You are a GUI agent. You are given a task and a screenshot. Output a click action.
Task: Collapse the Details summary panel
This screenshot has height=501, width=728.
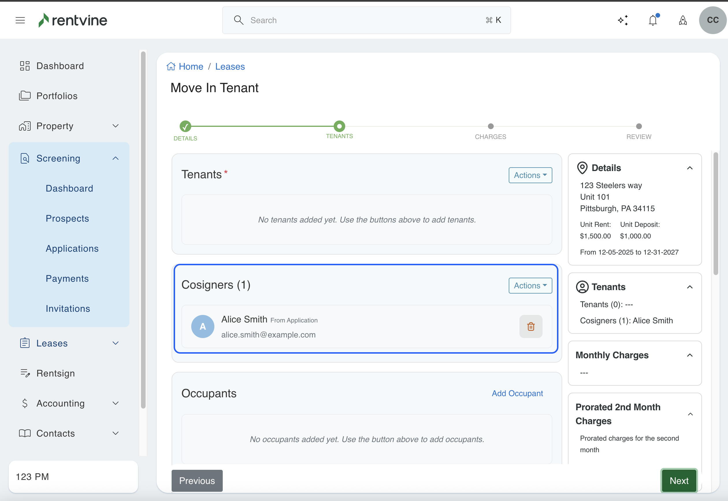pos(690,168)
